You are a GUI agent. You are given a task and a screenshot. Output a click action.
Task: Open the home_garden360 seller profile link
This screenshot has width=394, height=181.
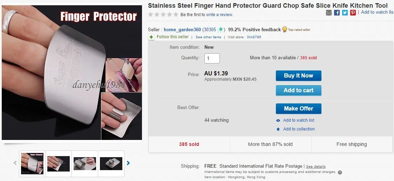(182, 30)
